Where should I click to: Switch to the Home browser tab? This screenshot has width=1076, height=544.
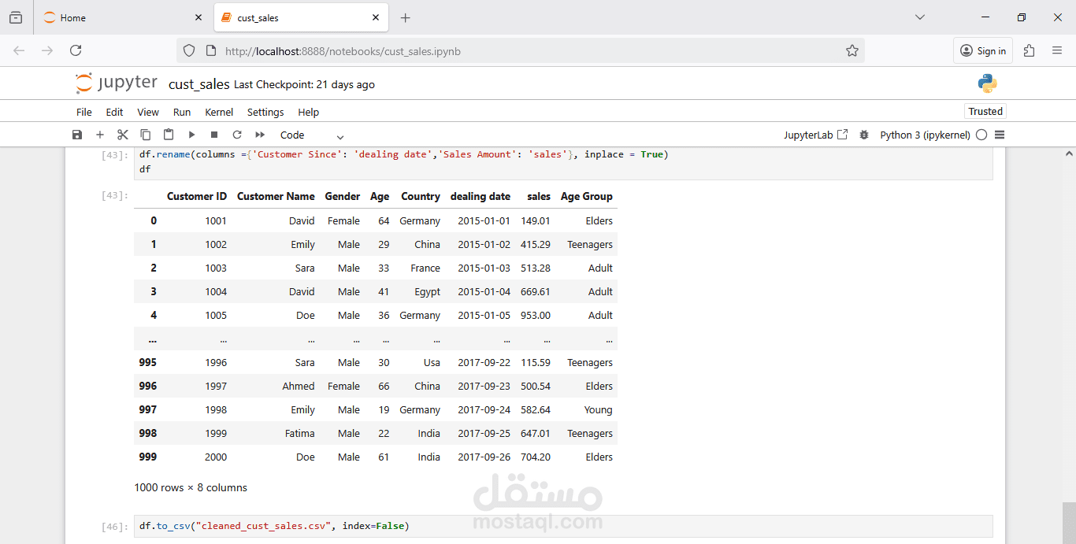(124, 17)
